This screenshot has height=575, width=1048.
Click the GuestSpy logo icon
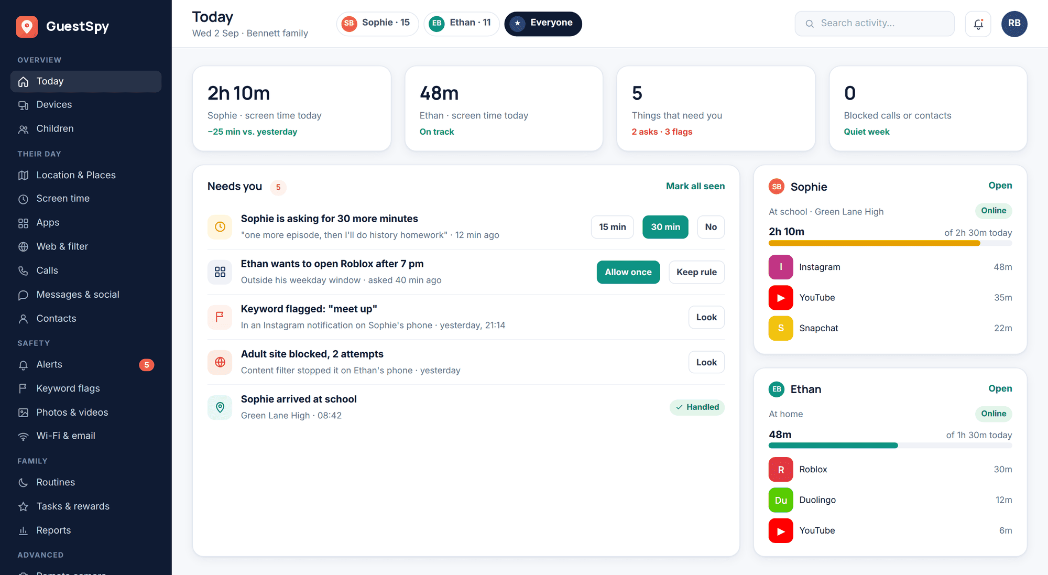(27, 26)
